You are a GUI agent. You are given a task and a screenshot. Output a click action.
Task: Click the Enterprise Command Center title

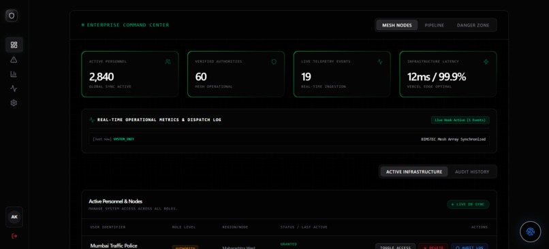pyautogui.click(x=128, y=25)
